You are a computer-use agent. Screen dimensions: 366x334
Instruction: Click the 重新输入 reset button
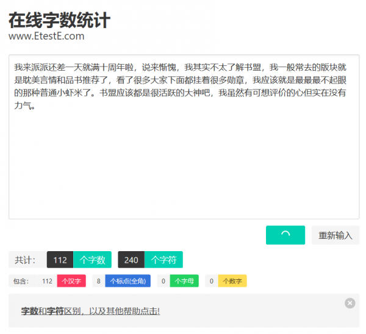coord(335,235)
